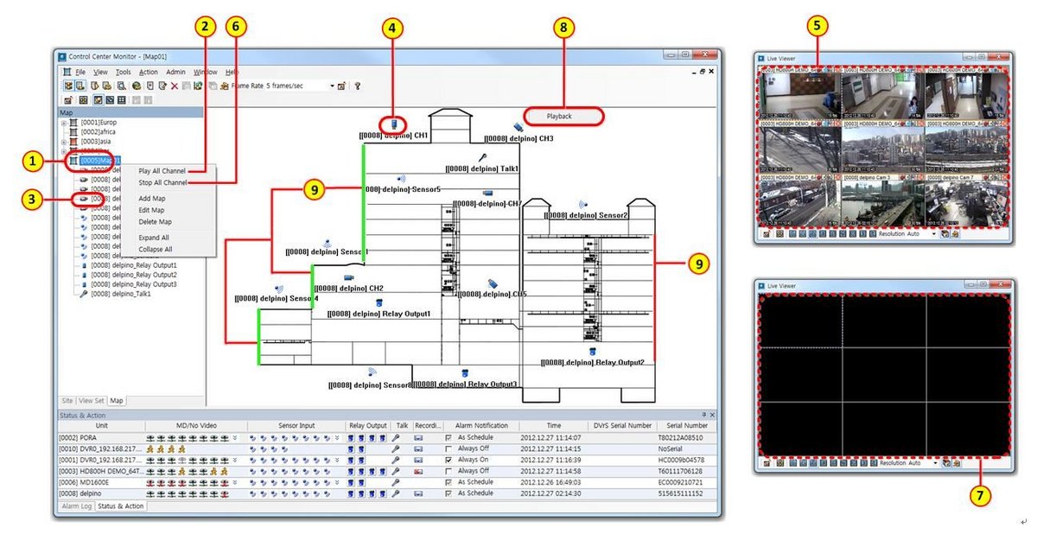
Task: Click the microphone icon near delpino Talk1
Action: pyautogui.click(x=482, y=157)
